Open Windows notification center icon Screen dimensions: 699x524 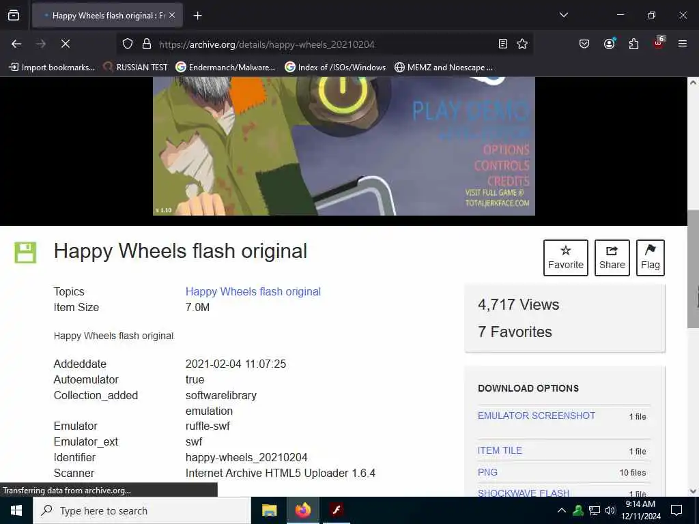point(676,510)
